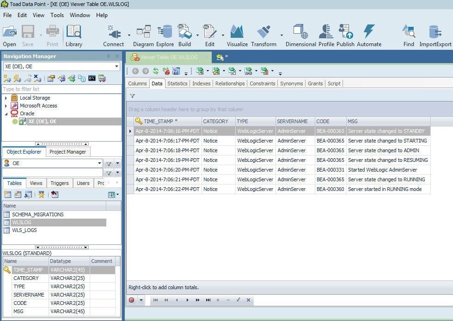Select the SCHEMA_MIGRATIONS table
Viewport: 453px width, 321px height.
pos(38,214)
